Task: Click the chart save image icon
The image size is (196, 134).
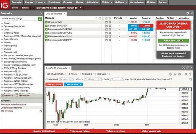Action: [x=175, y=74]
